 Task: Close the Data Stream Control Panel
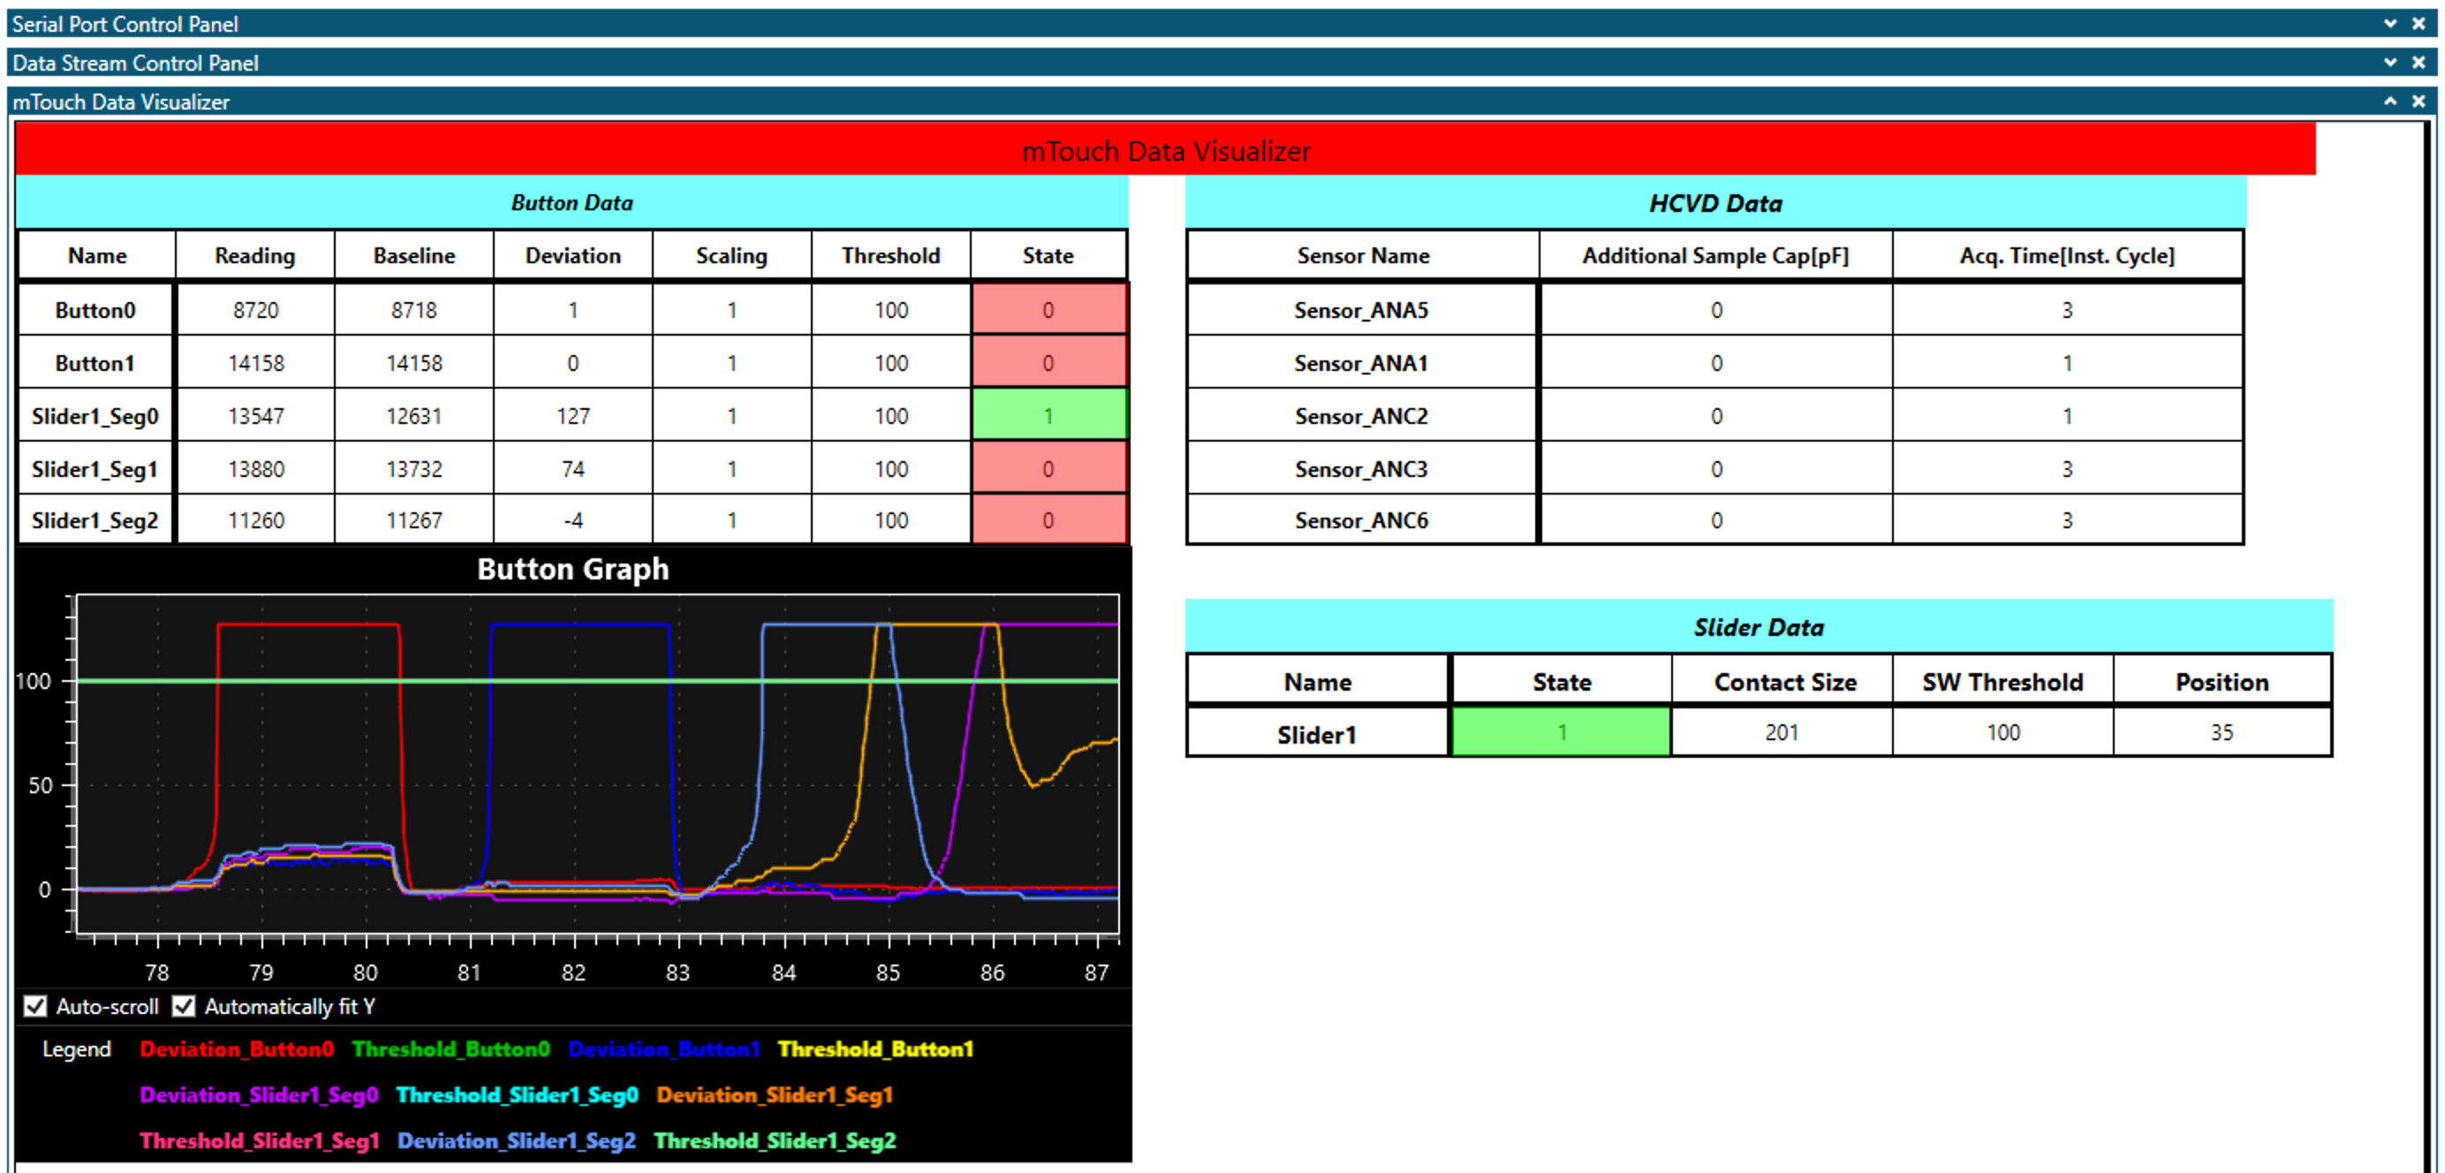2419,63
